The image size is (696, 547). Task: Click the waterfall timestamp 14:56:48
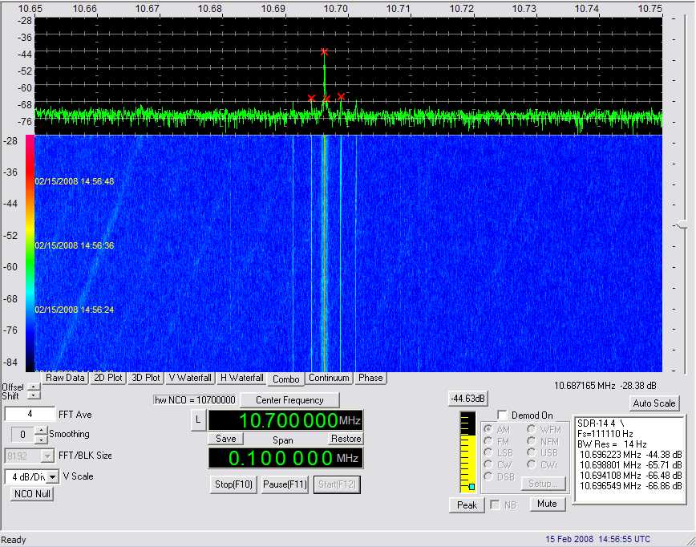pyautogui.click(x=74, y=181)
